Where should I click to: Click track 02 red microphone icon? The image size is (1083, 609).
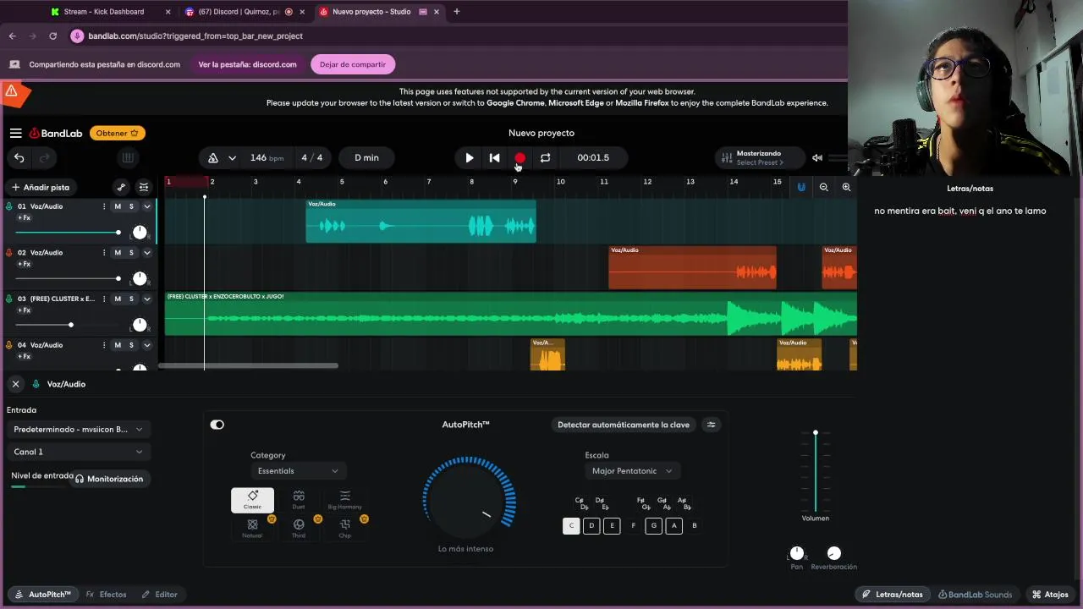point(9,252)
